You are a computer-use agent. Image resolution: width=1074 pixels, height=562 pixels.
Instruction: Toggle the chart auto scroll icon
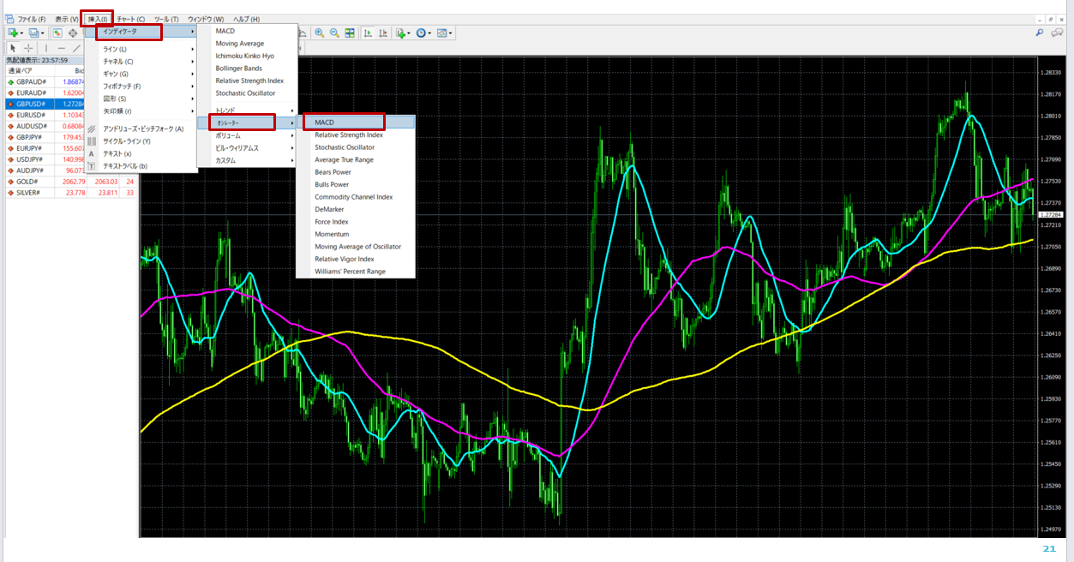point(368,33)
